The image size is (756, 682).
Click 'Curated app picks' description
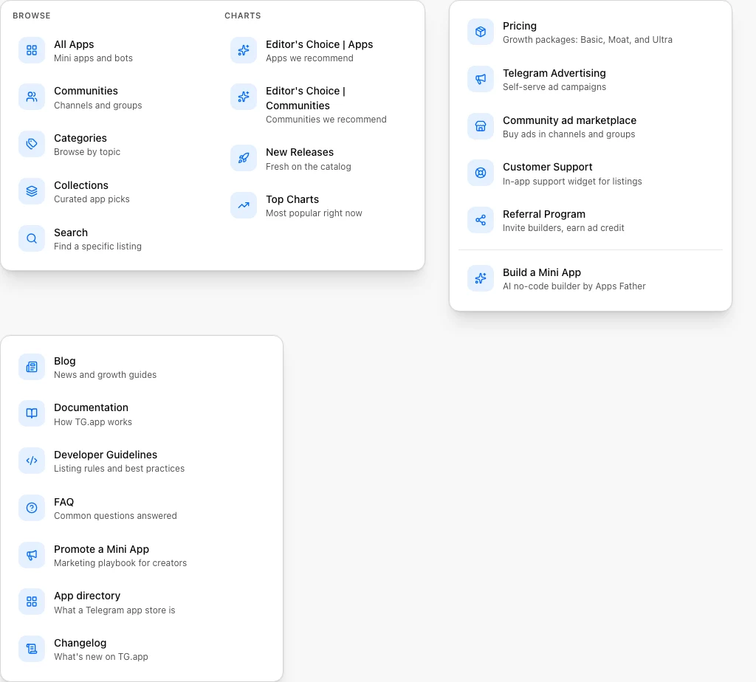click(x=92, y=199)
